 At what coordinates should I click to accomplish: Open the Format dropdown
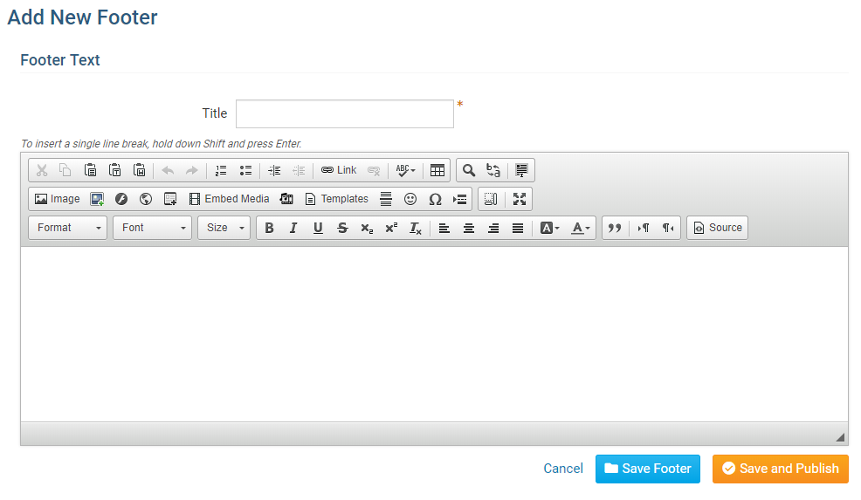click(x=67, y=227)
